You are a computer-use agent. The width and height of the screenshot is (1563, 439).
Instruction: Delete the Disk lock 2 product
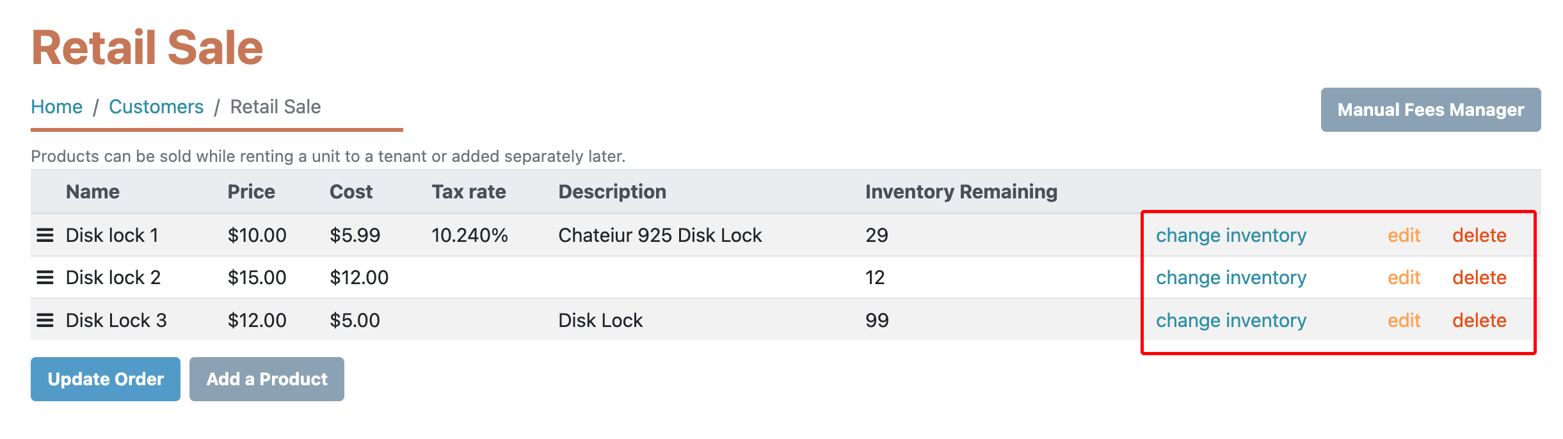(x=1479, y=278)
